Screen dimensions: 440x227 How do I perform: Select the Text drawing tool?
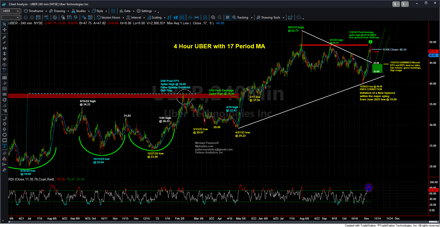click(4, 146)
